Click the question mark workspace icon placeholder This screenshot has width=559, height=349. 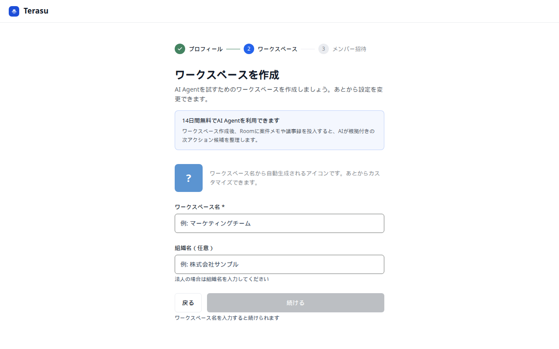pyautogui.click(x=189, y=178)
